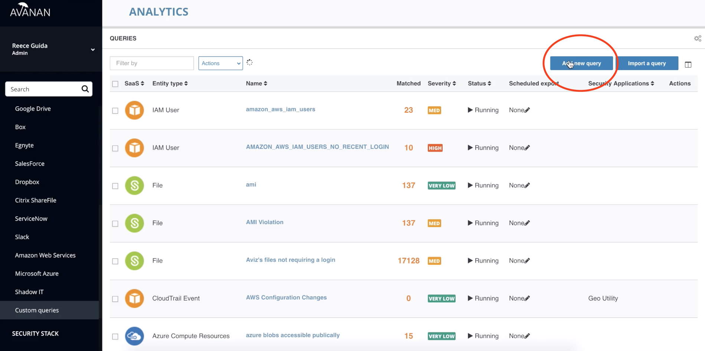Check the azure blobs row checkbox

(115, 337)
